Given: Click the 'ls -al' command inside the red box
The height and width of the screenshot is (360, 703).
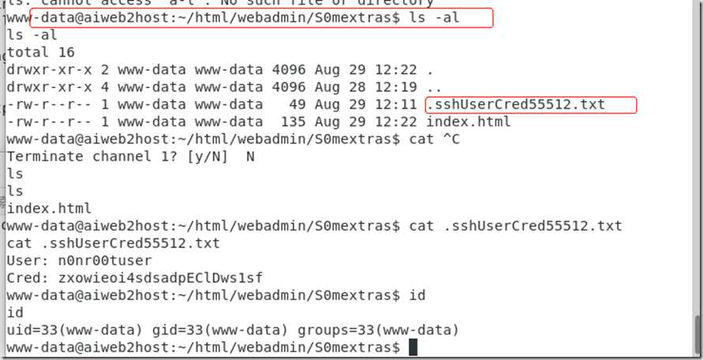Looking at the screenshot, I should [x=435, y=18].
